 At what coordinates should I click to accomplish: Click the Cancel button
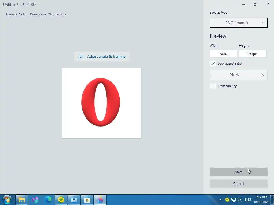click(238, 184)
